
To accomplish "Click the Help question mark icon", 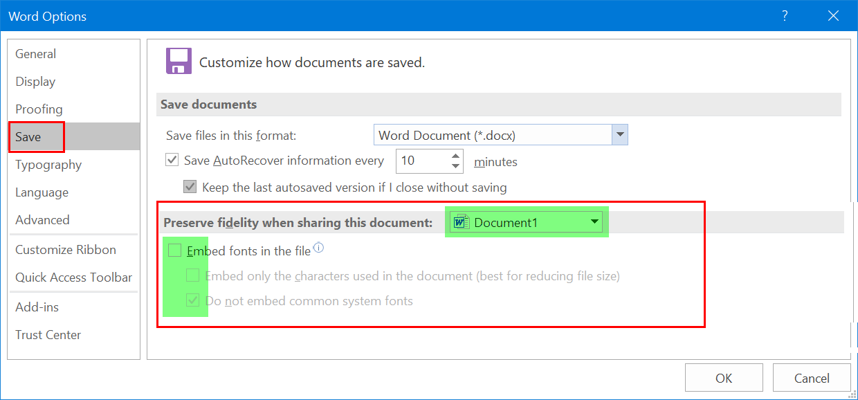I will (x=785, y=16).
